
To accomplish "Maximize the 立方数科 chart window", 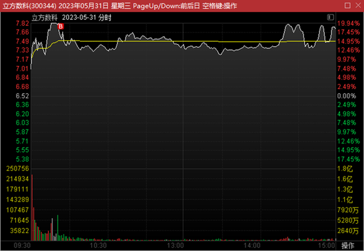I will [347, 5].
